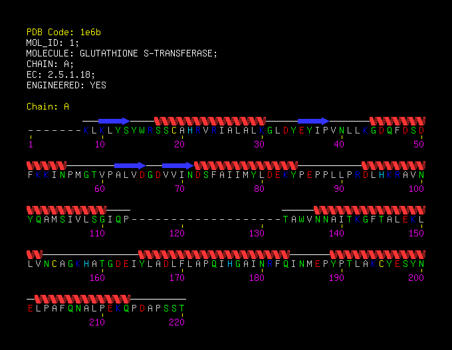This screenshot has height=350, width=452.
Task: Select the yellow C residue in first row
Action: pyautogui.click(x=174, y=130)
